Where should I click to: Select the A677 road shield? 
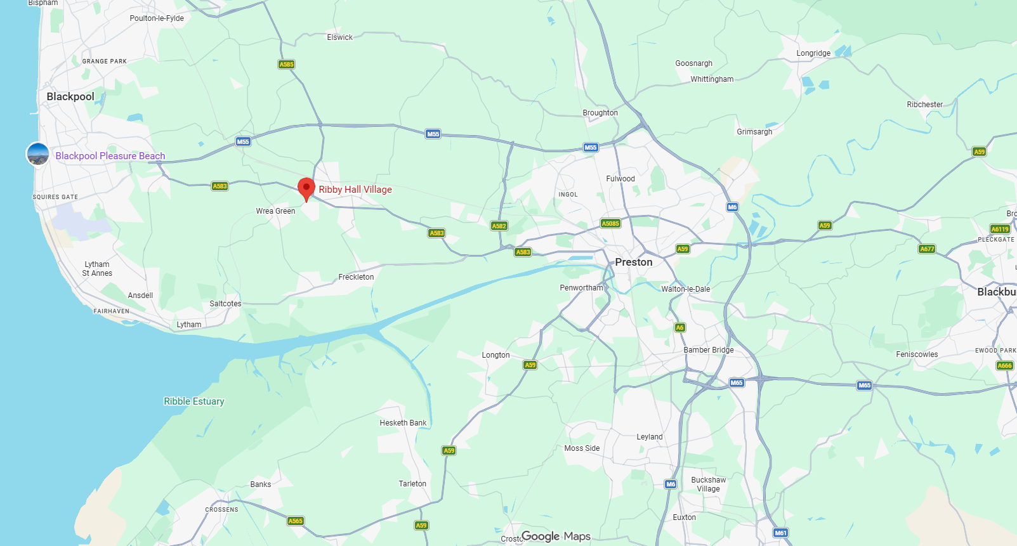pyautogui.click(x=927, y=249)
